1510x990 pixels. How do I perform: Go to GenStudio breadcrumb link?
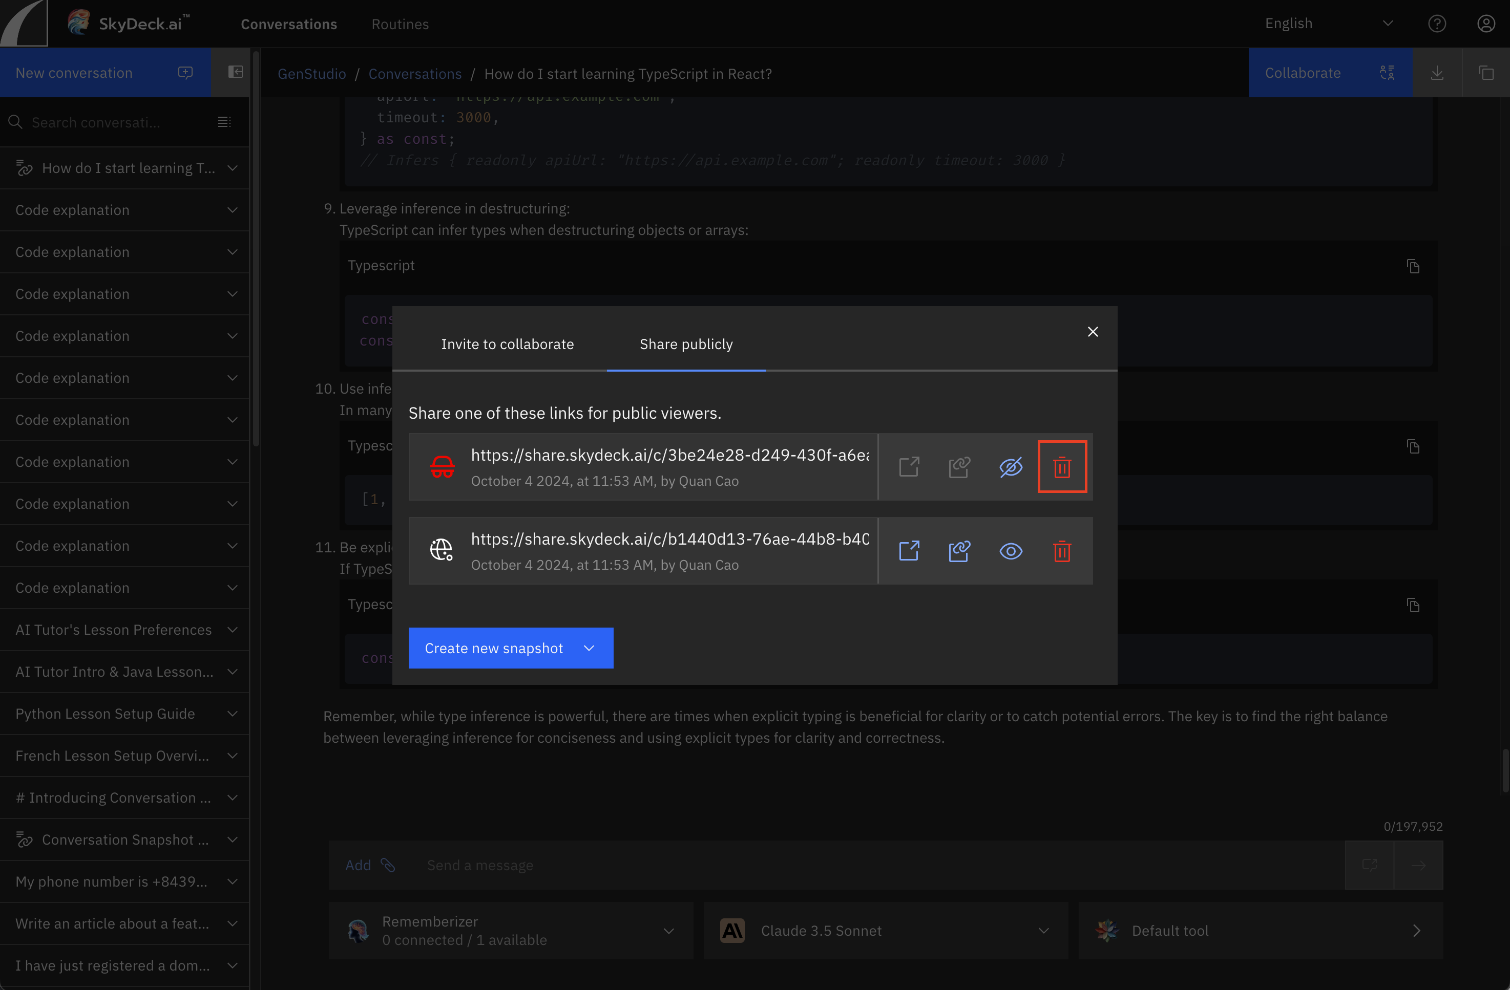tap(311, 74)
